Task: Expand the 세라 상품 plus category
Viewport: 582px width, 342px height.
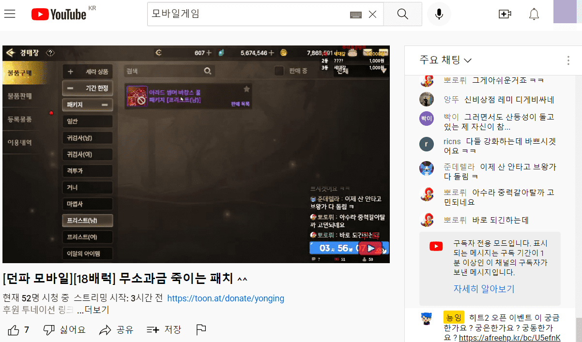Action: click(88, 71)
